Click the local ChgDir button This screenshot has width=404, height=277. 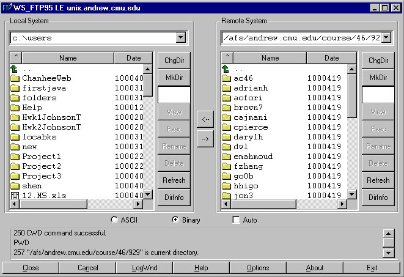point(174,61)
